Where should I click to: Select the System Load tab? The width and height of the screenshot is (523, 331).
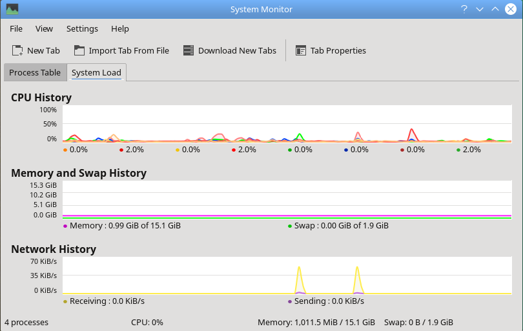pos(96,72)
